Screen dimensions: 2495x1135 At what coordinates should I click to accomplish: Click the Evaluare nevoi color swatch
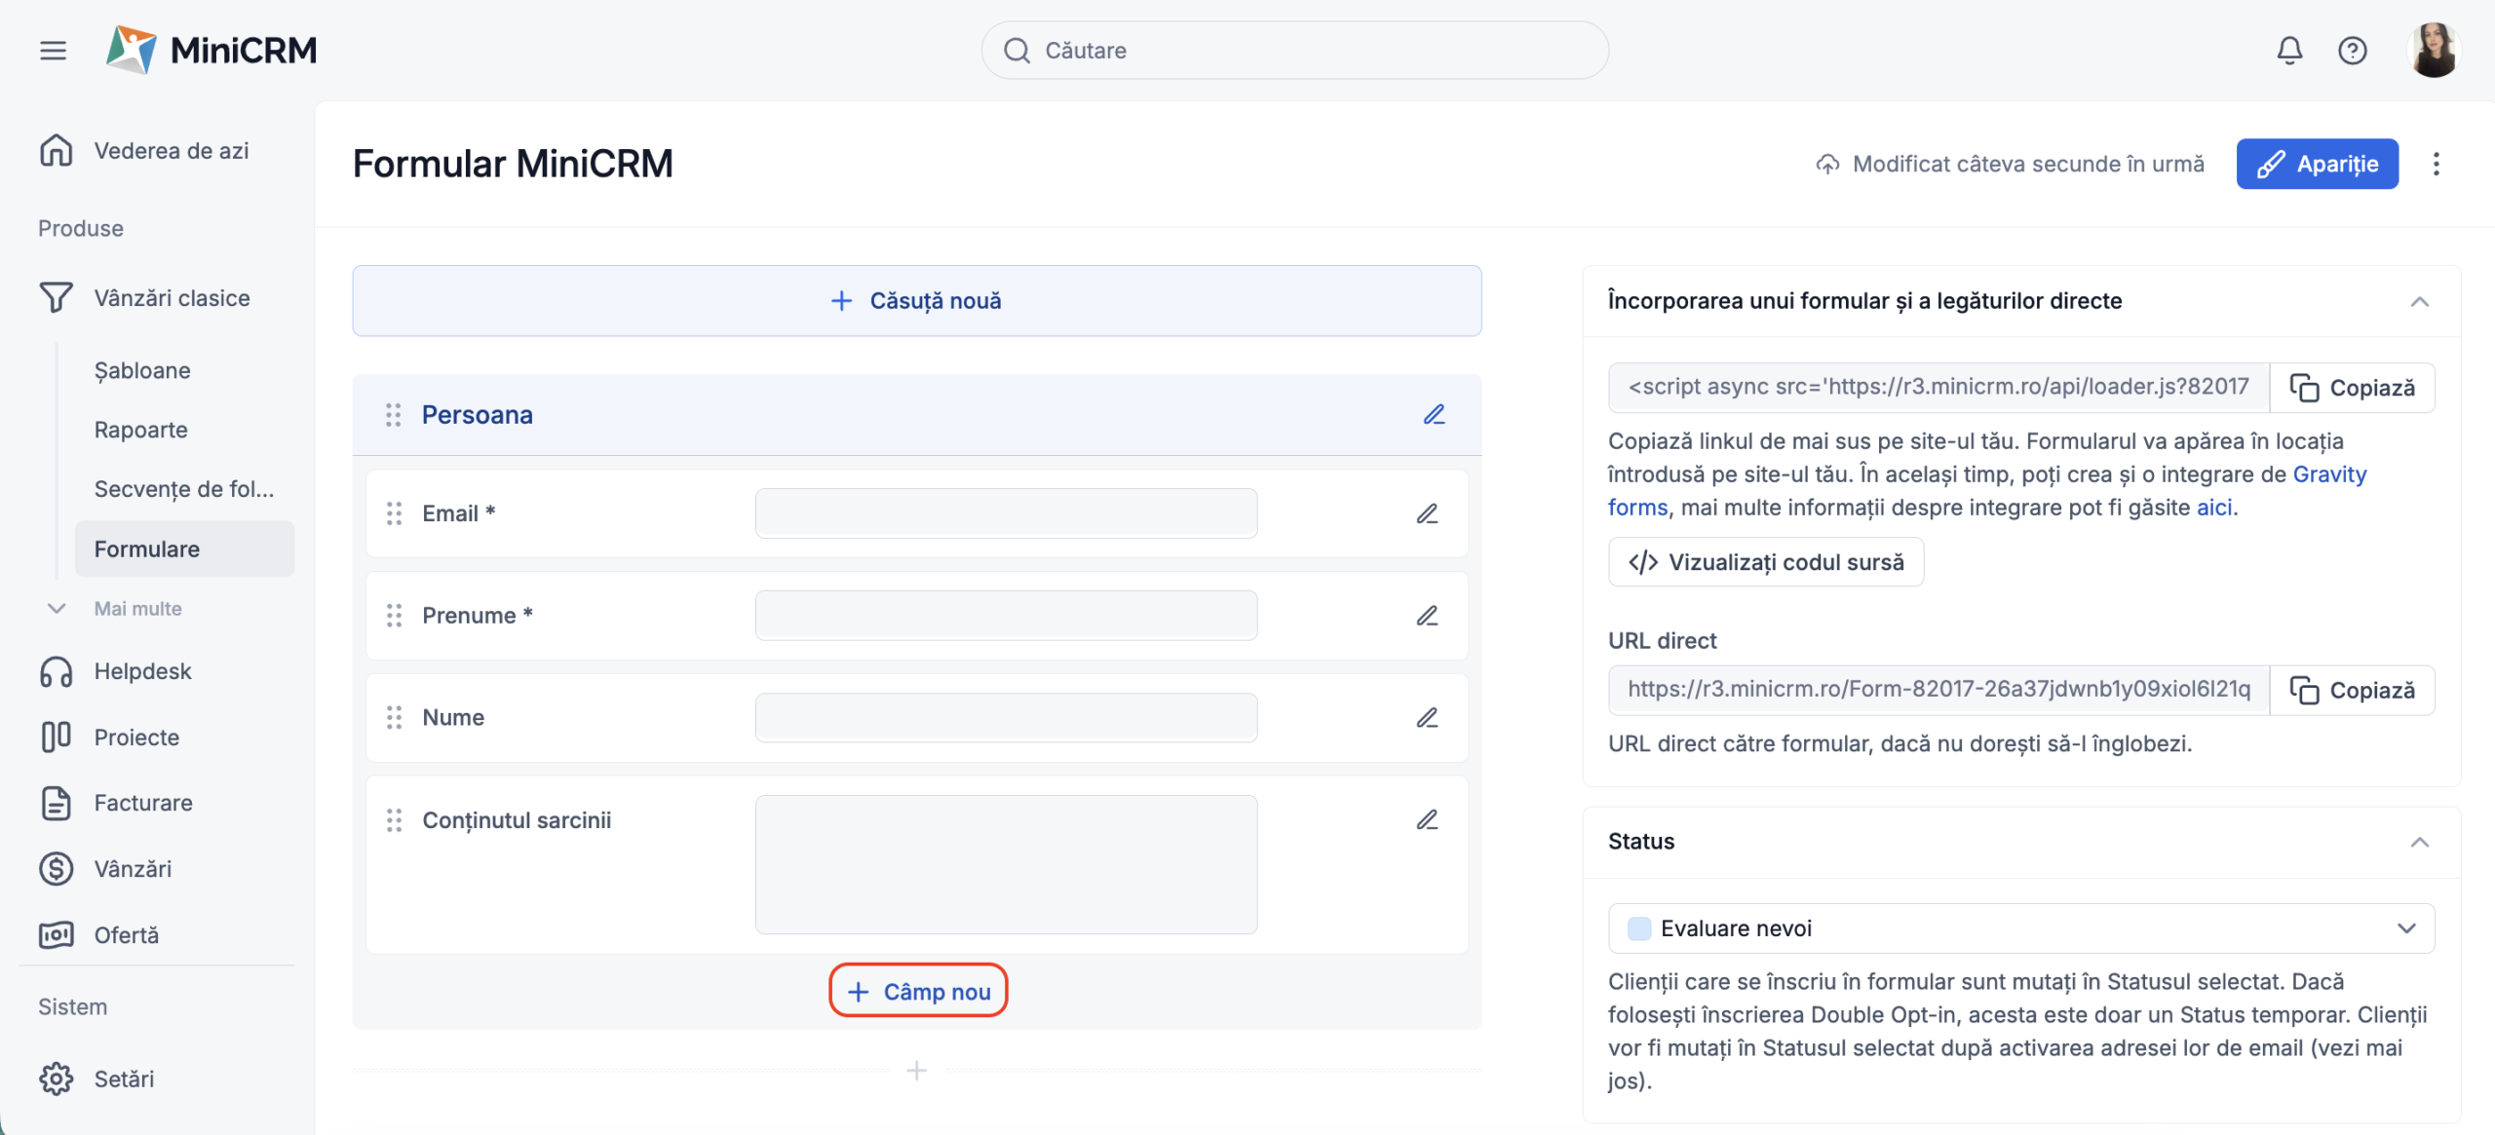point(1639,928)
